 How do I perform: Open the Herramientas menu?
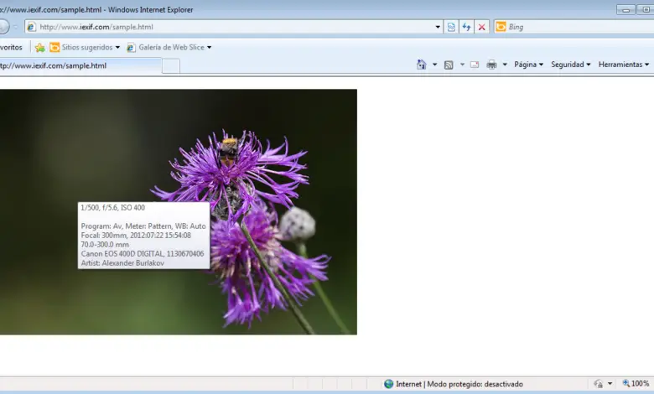click(624, 65)
